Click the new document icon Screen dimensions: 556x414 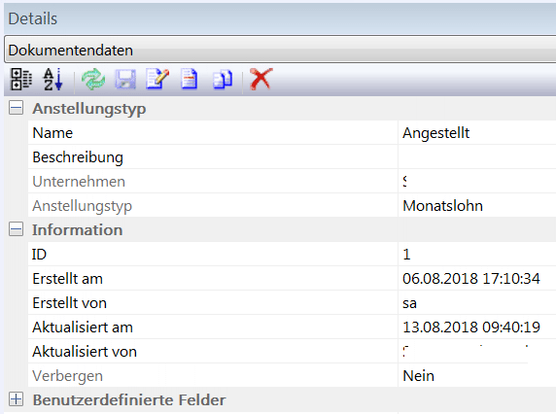tap(189, 79)
